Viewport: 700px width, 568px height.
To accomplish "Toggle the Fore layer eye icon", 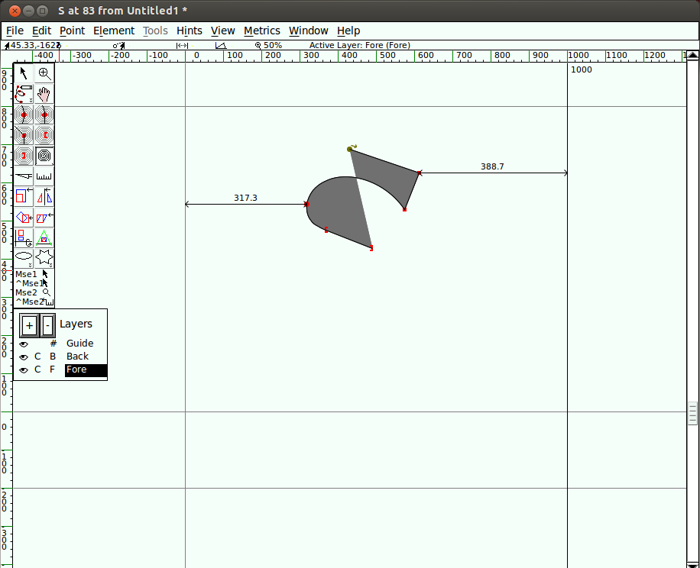I will pyautogui.click(x=24, y=370).
